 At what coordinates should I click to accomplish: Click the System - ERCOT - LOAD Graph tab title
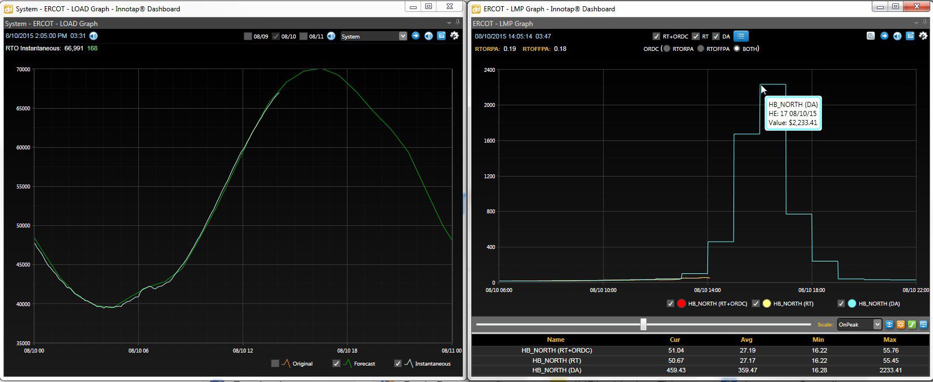51,23
